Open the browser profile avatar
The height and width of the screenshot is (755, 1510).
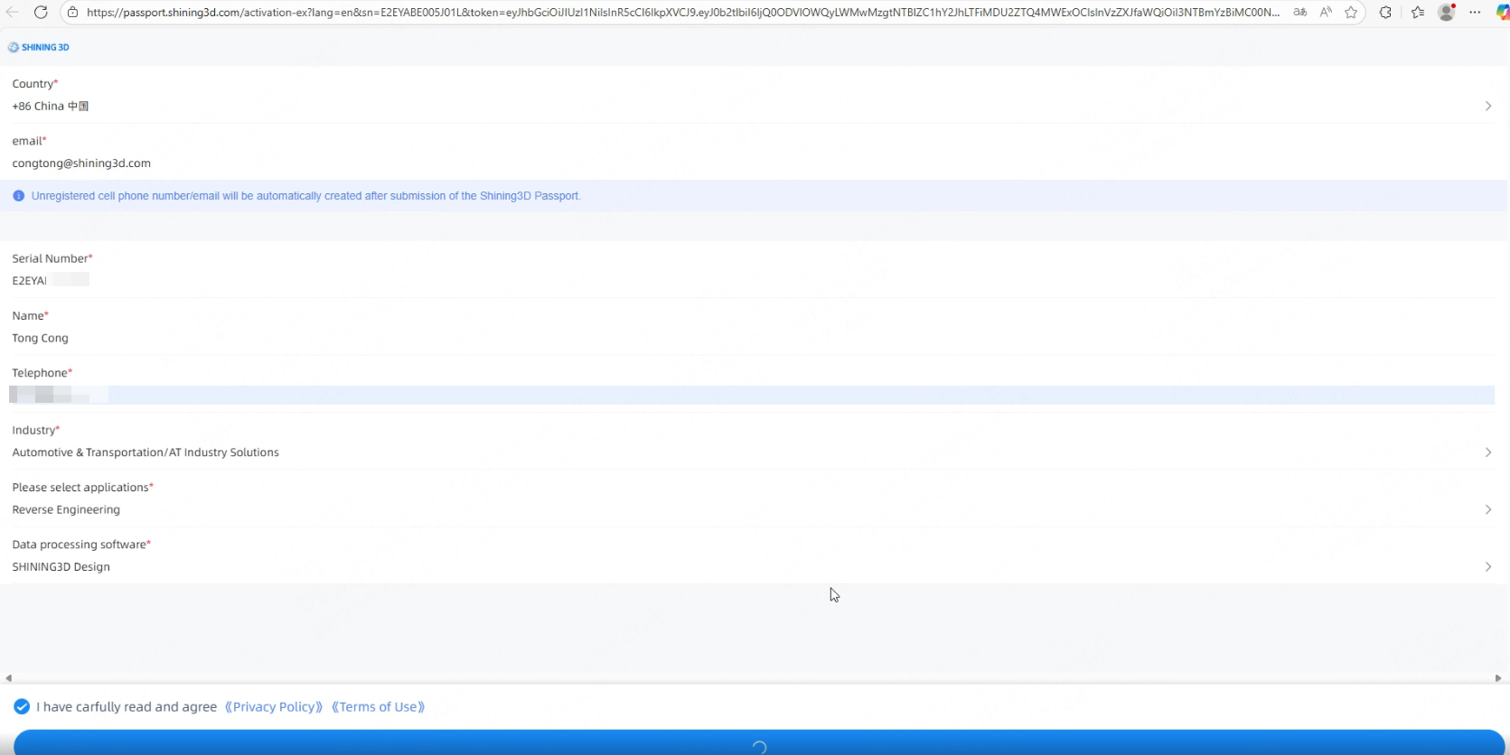coord(1447,13)
